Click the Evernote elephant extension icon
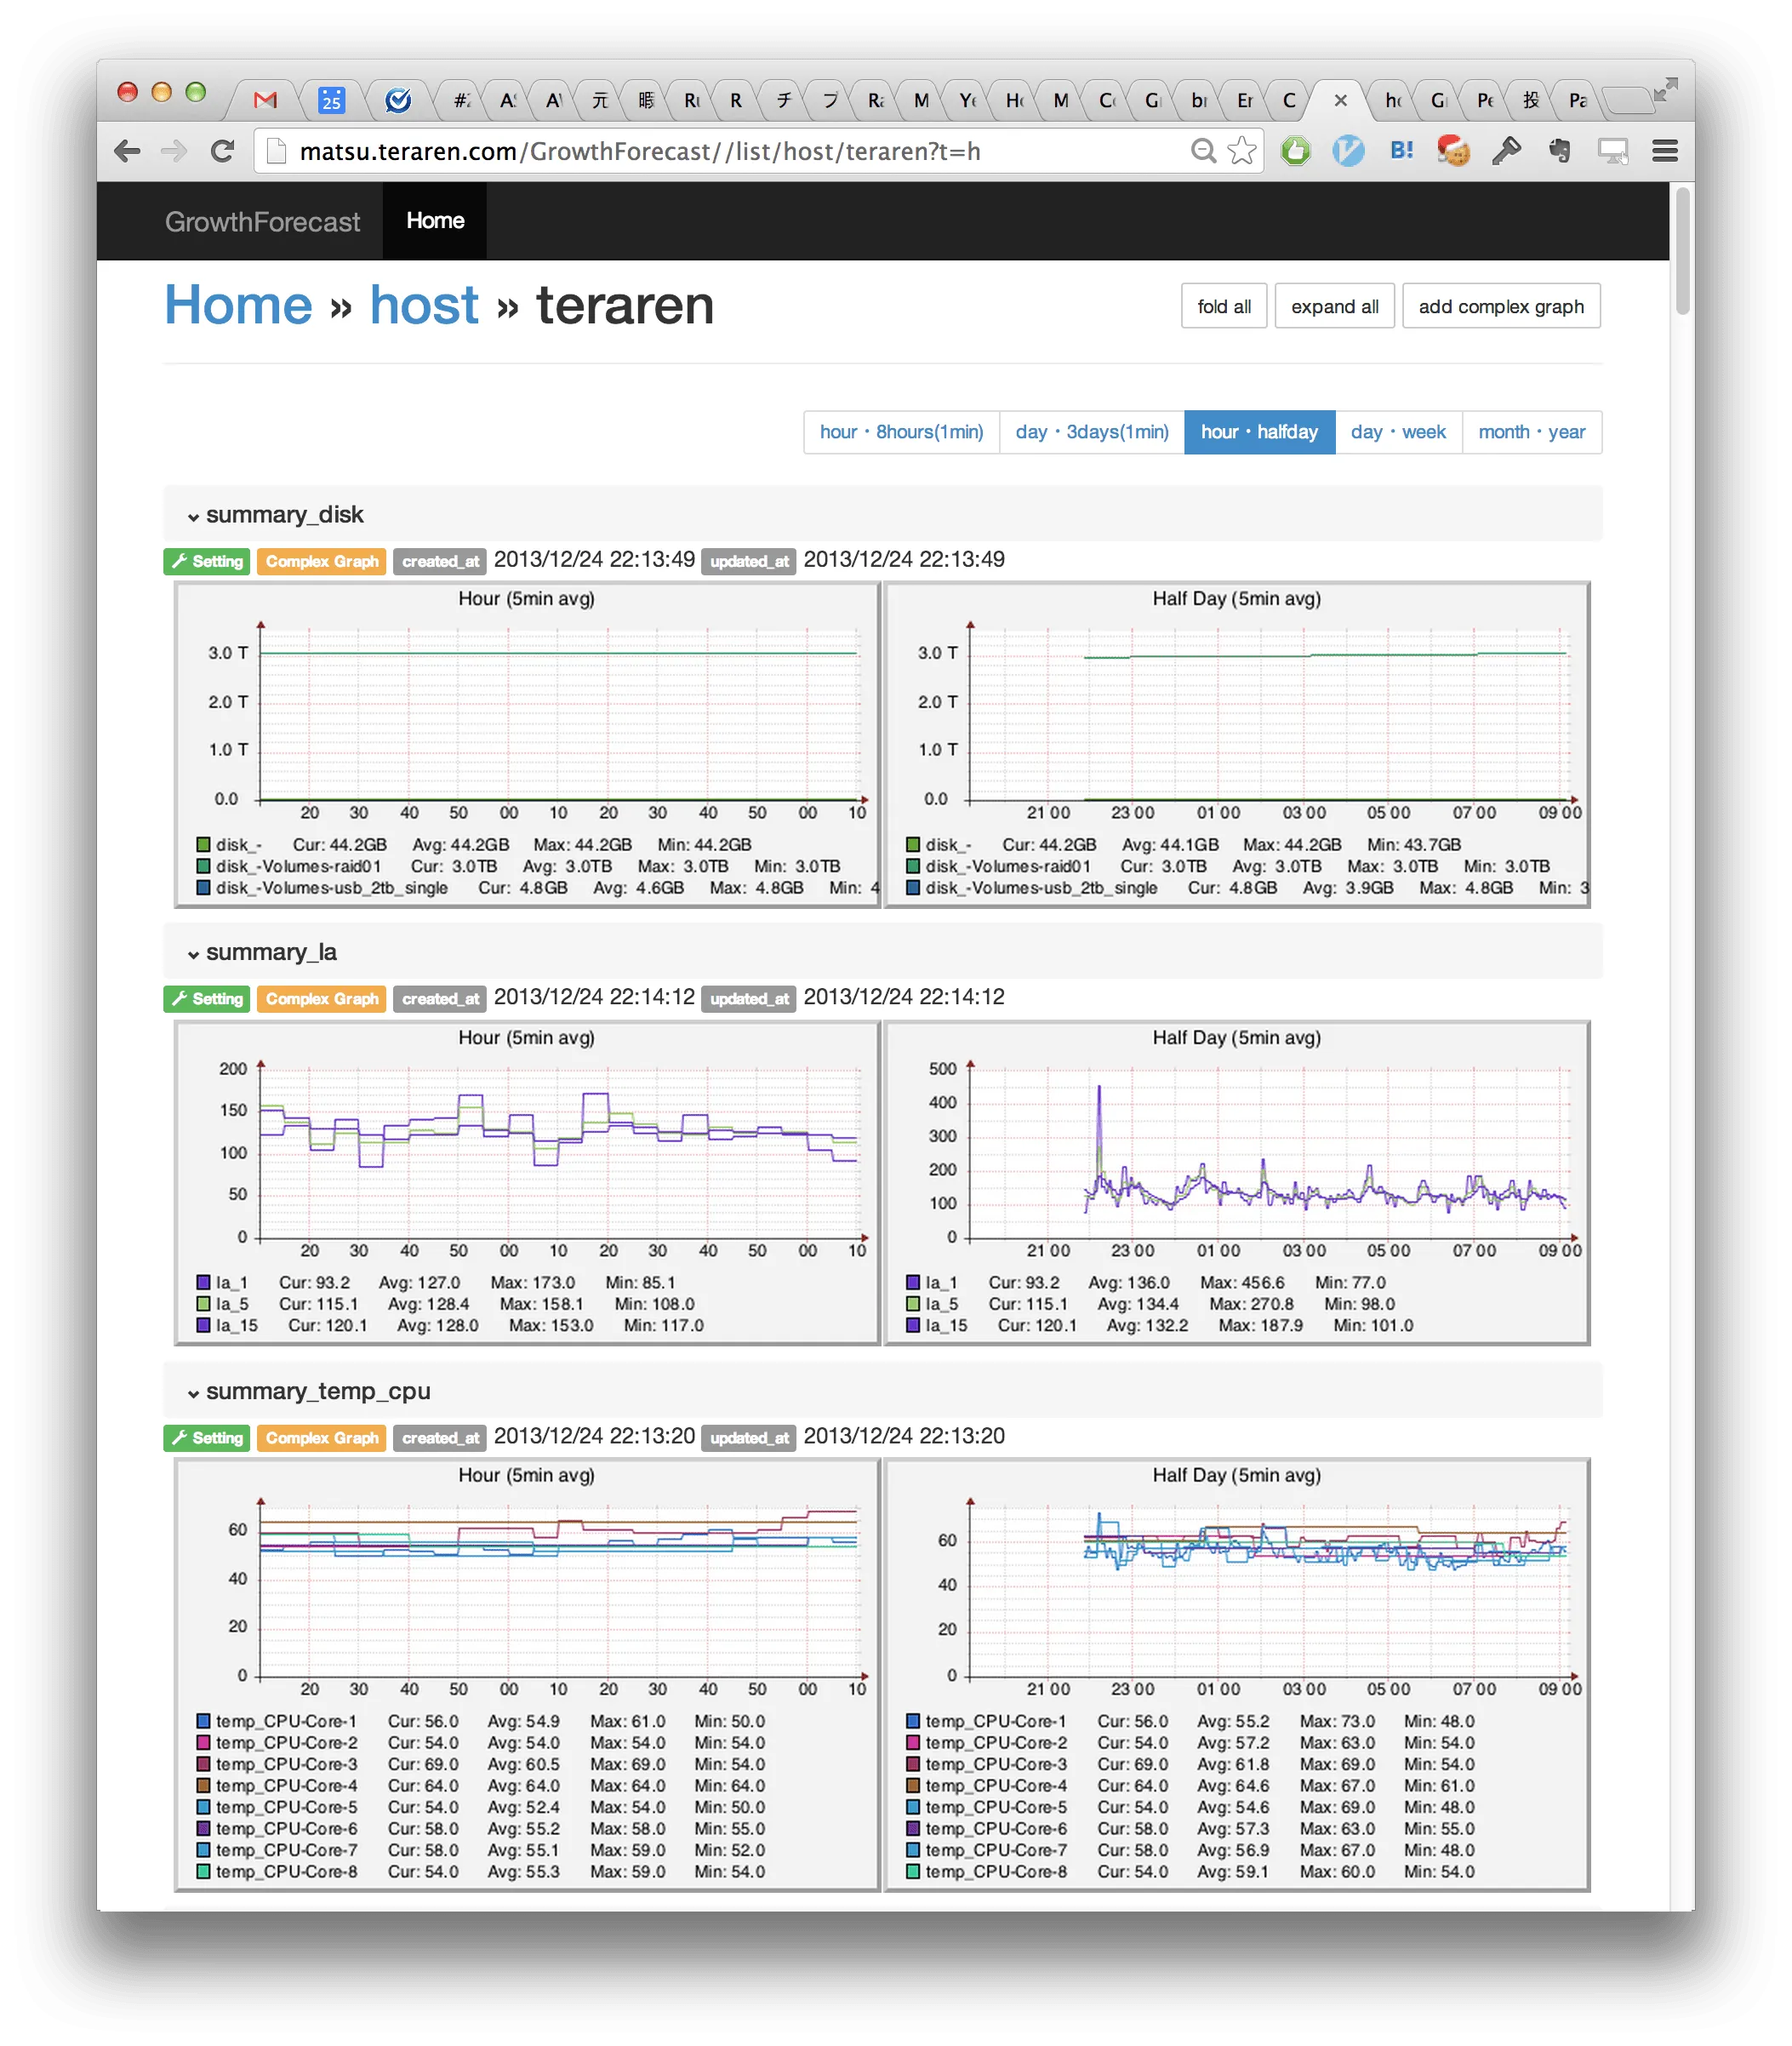This screenshot has height=2046, width=1792. click(1558, 151)
